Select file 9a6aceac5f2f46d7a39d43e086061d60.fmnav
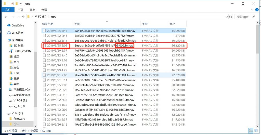Viewport: 261px width, 135px height. tap(113, 110)
